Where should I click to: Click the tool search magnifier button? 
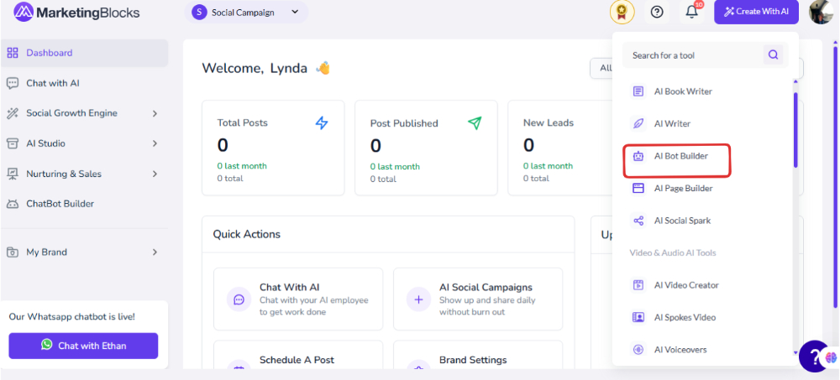773,55
